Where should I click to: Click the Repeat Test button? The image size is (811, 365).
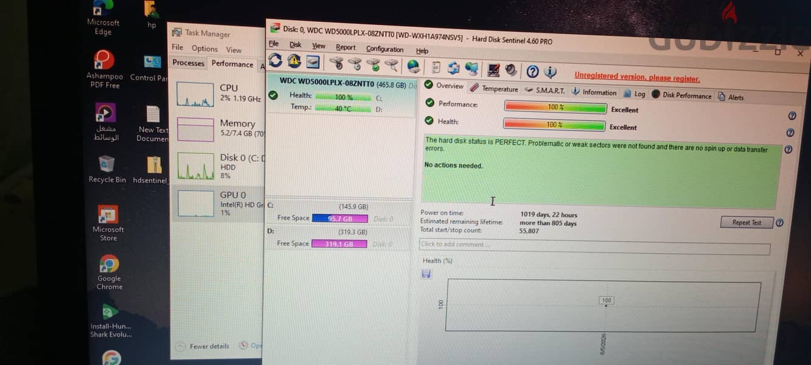tap(747, 223)
